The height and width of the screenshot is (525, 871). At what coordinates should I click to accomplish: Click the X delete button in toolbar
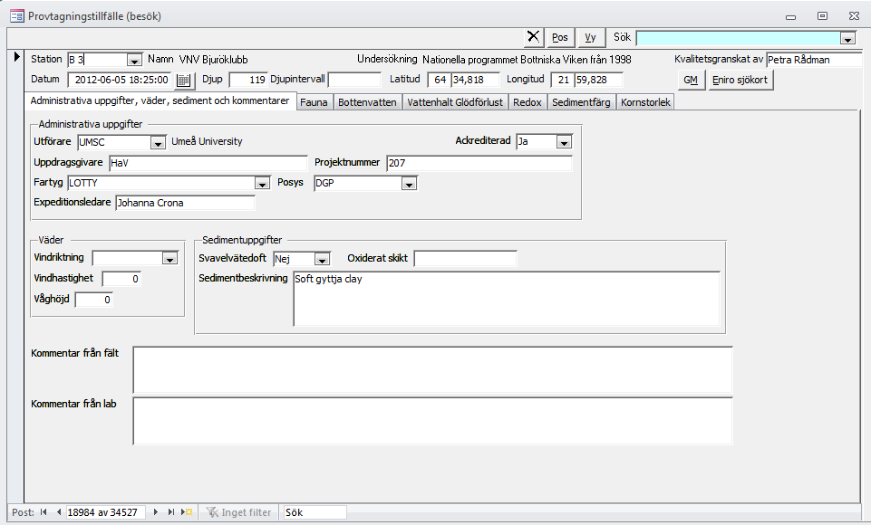point(533,37)
